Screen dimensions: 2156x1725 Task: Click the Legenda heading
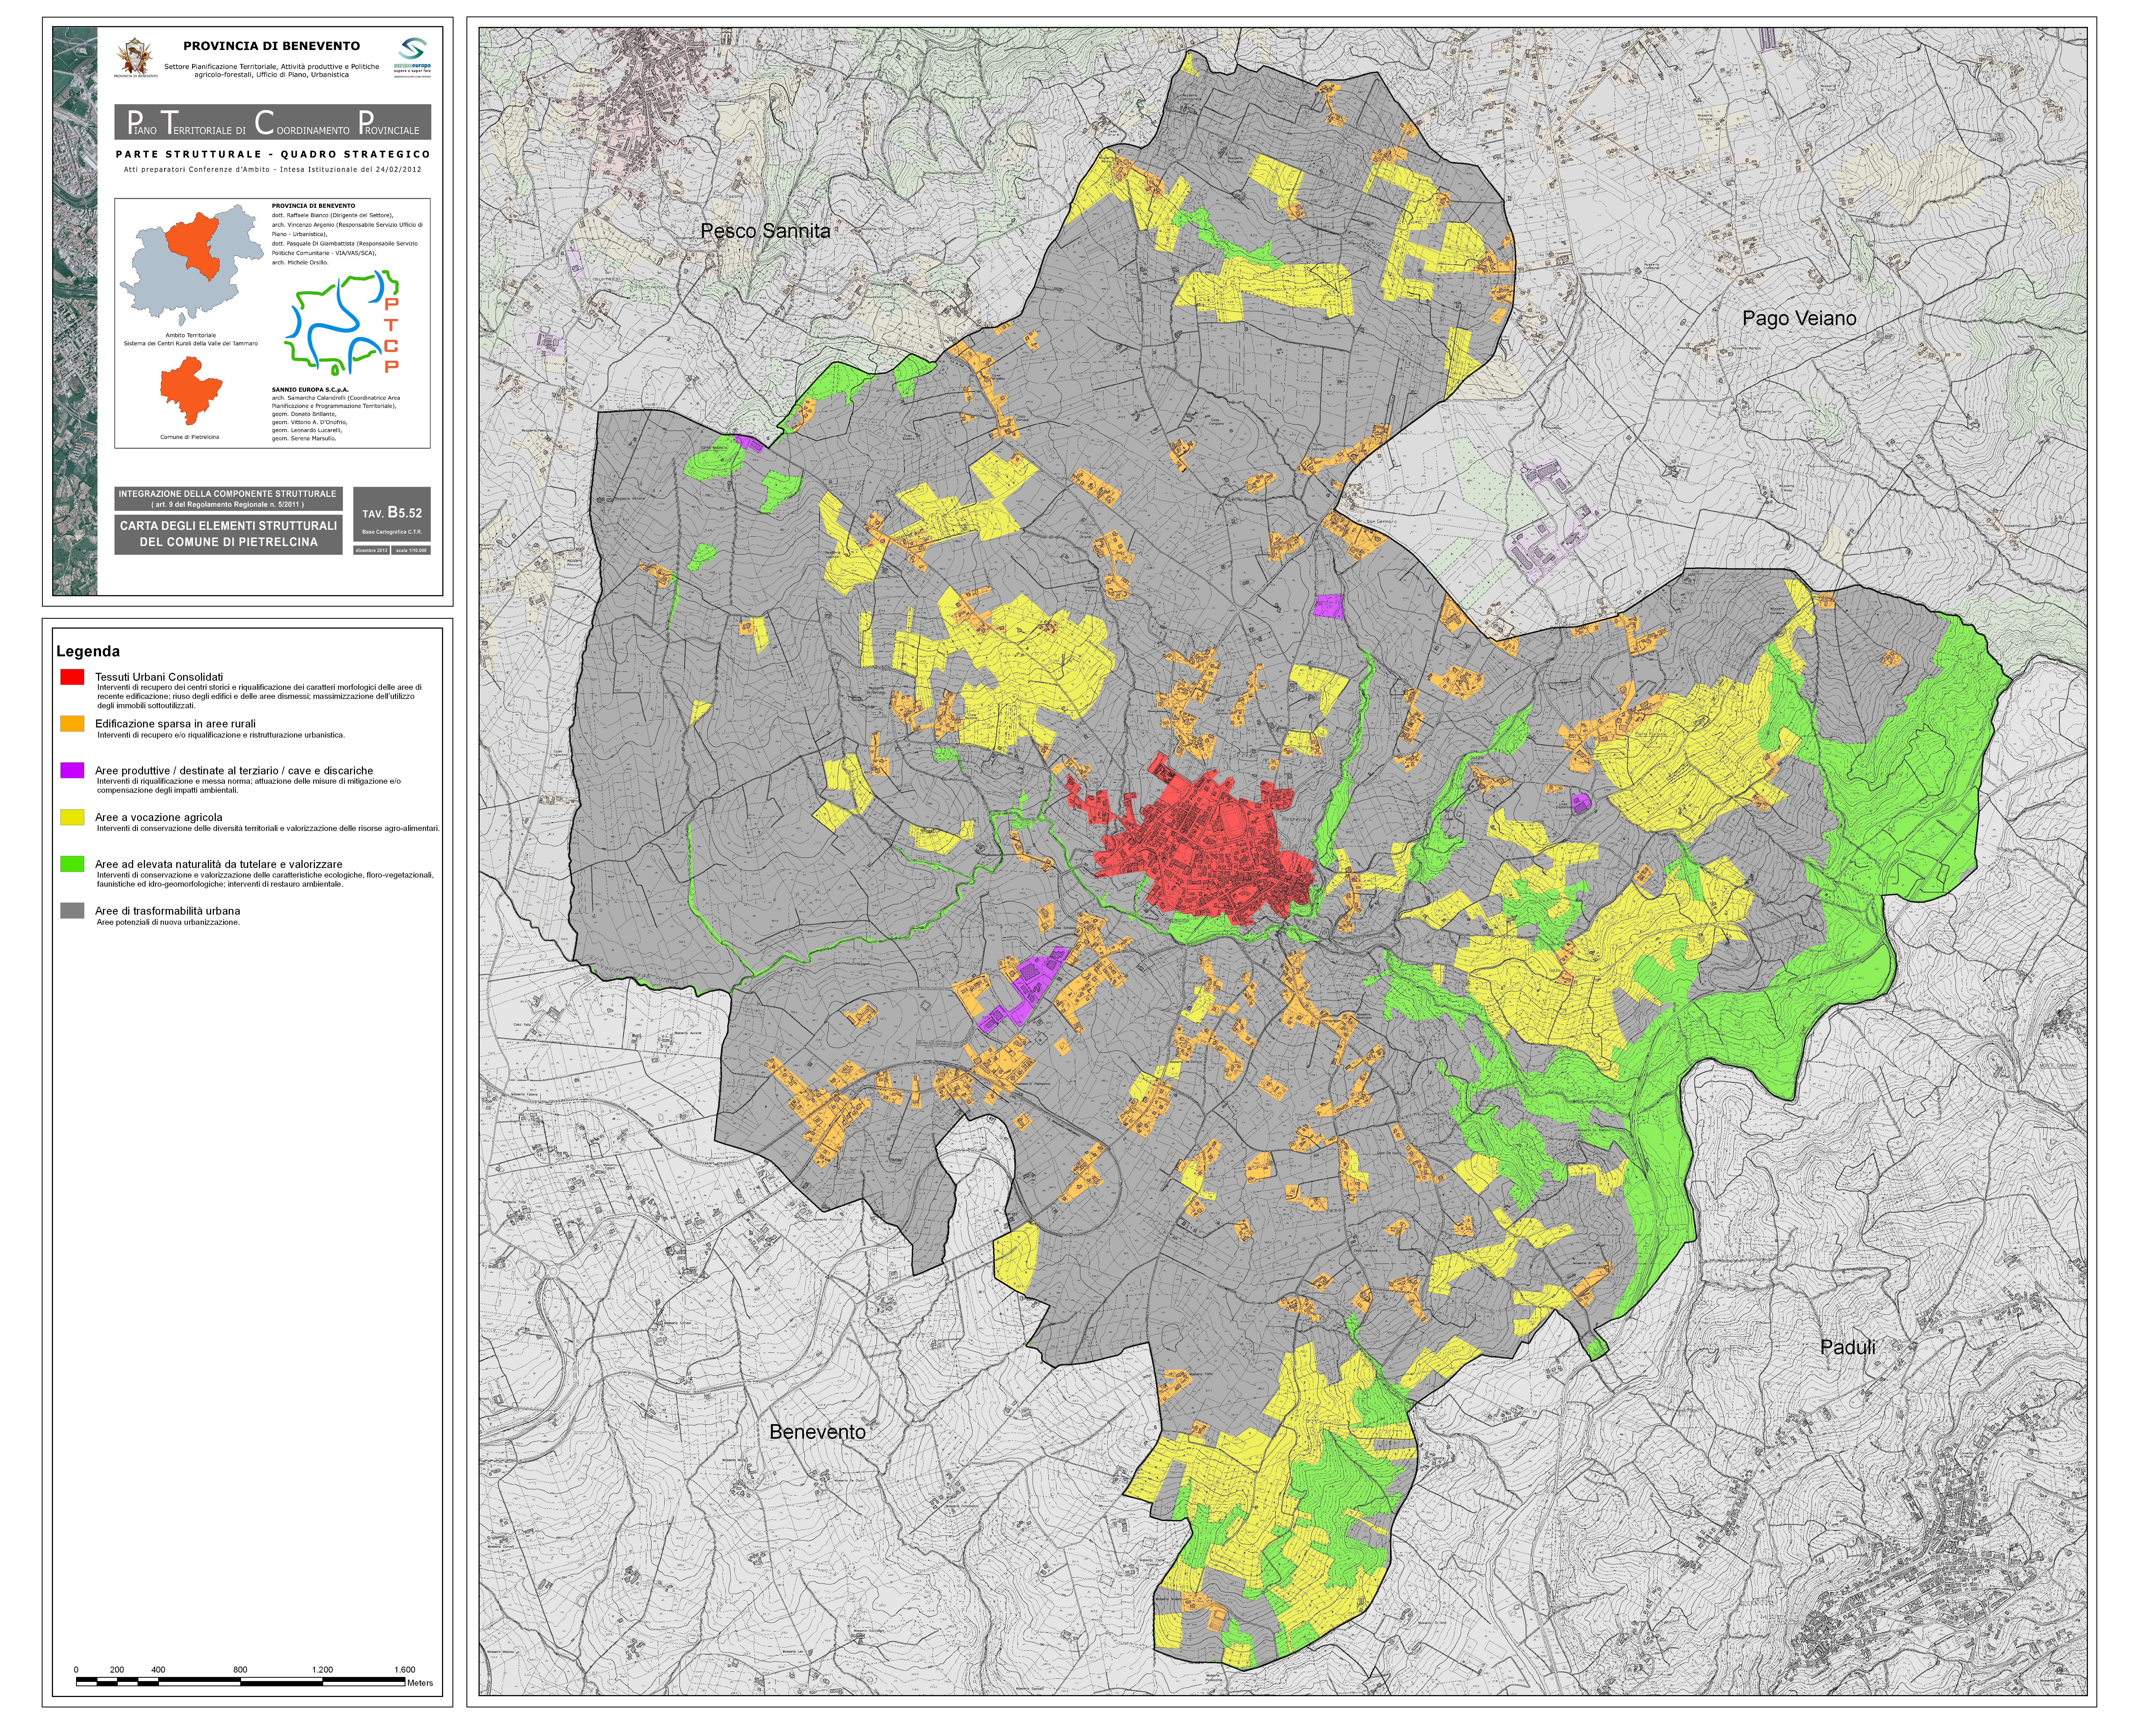(x=88, y=652)
